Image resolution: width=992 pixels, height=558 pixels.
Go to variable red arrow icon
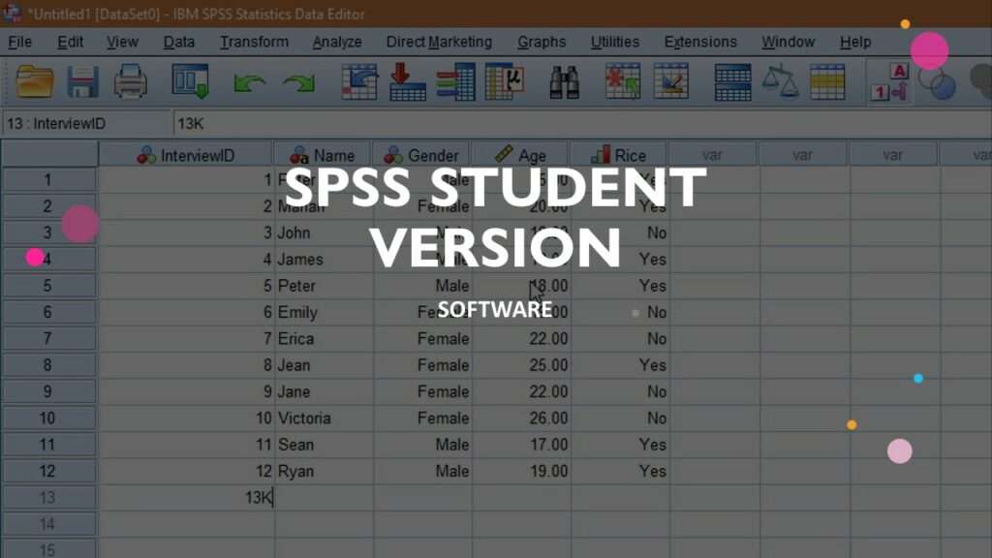407,81
